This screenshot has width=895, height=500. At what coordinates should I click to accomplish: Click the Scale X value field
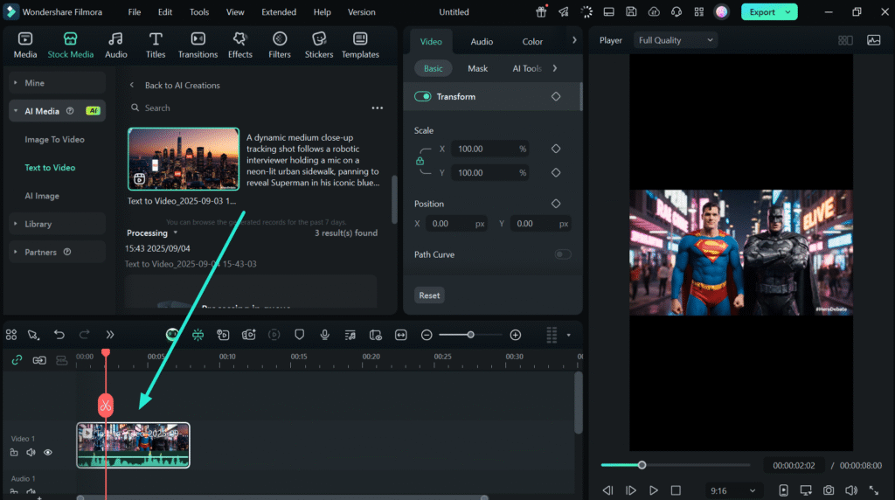point(489,149)
